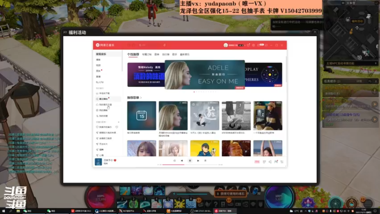Open the messages mail icon with badge
Image resolution: width=380 pixels, height=214 pixels.
tap(260, 45)
